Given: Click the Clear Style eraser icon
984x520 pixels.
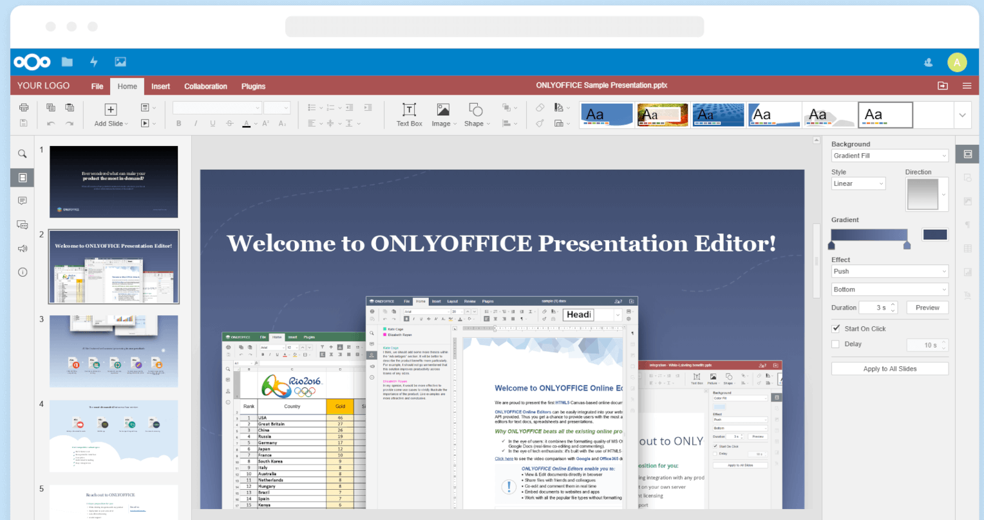Looking at the screenshot, I should point(540,107).
